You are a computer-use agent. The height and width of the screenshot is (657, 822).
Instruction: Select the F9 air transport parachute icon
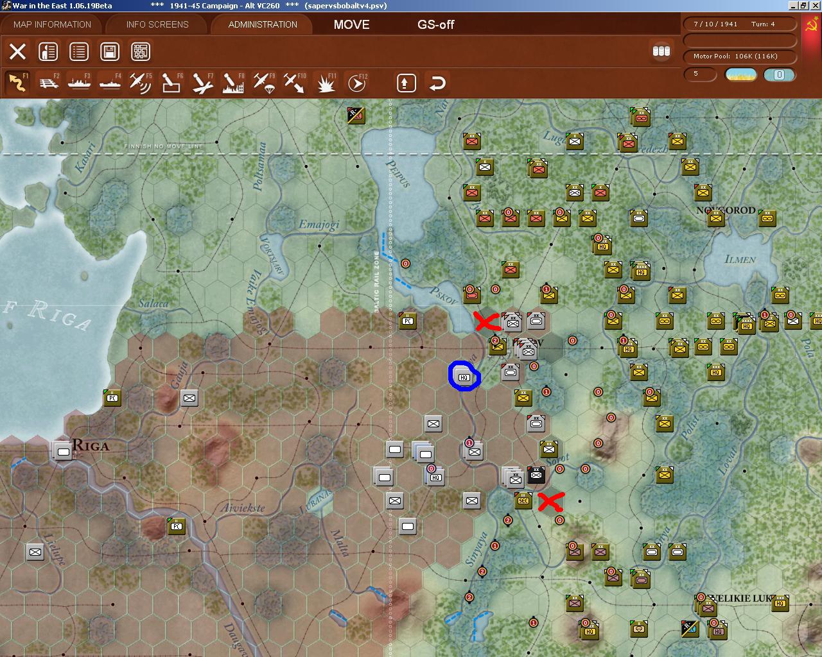coord(264,83)
